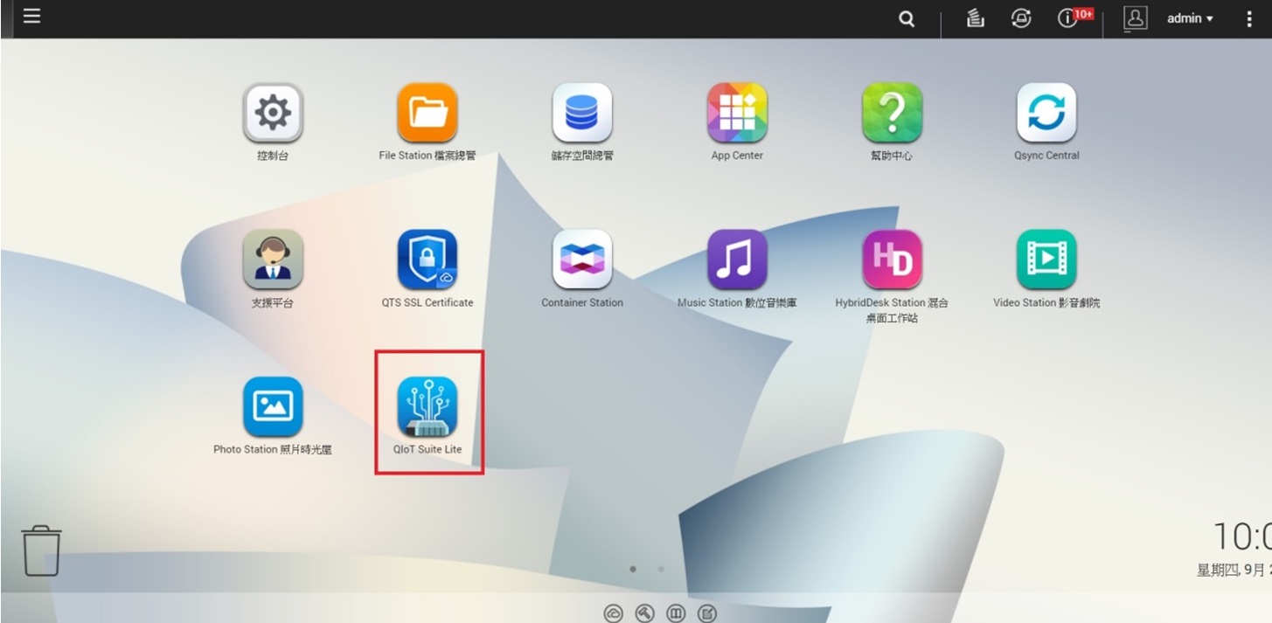Open the three-dot more options menu
The height and width of the screenshot is (623, 1272).
pos(1249,19)
